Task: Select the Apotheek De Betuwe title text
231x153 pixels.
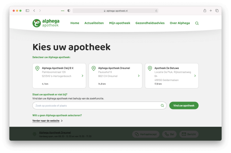Action: 167,68
